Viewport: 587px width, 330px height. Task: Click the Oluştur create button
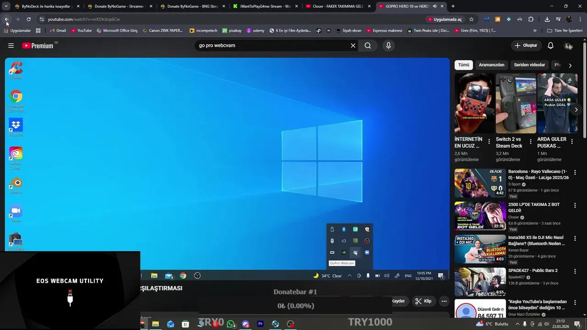526,45
